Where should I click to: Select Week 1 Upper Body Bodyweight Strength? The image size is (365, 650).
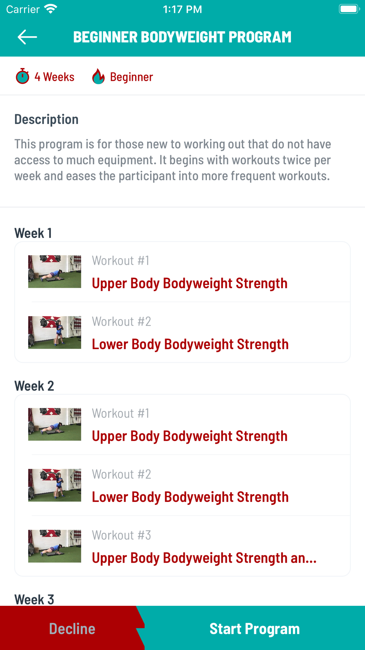point(189,283)
